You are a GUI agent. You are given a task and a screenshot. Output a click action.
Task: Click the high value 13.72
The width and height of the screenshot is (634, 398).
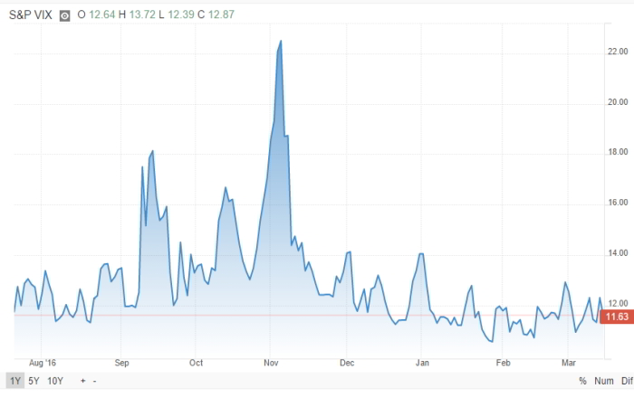pyautogui.click(x=142, y=14)
